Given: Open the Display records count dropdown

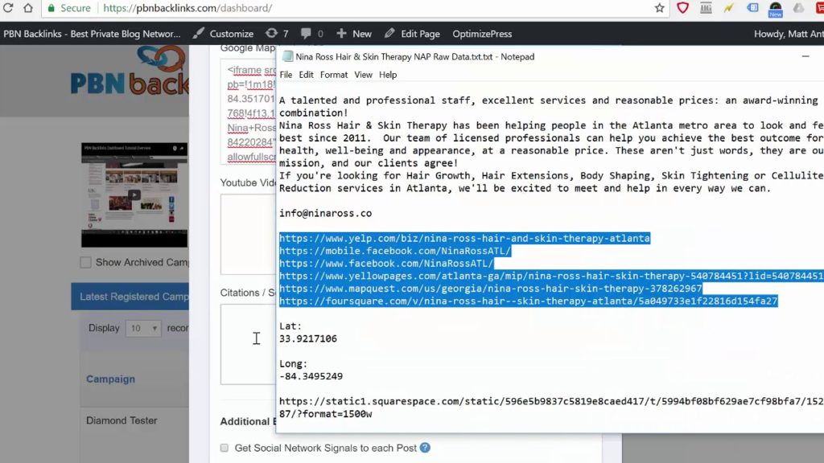Looking at the screenshot, I should [x=143, y=328].
